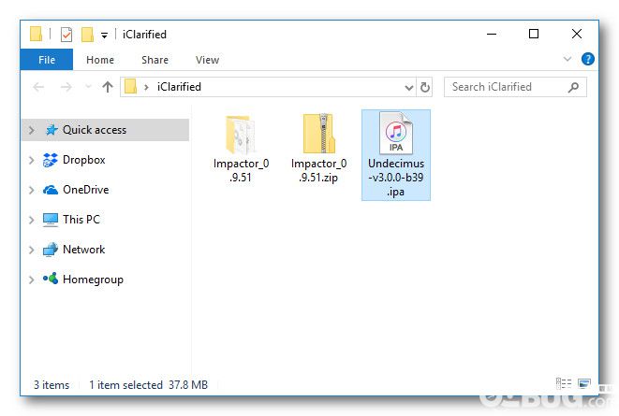The height and width of the screenshot is (416, 619).
Task: Expand the Dropbox node
Action: [x=31, y=160]
